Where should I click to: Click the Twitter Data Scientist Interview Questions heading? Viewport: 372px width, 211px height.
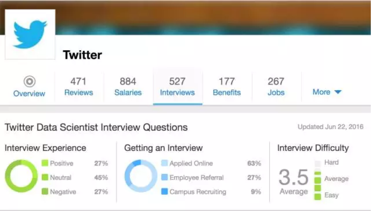point(96,127)
